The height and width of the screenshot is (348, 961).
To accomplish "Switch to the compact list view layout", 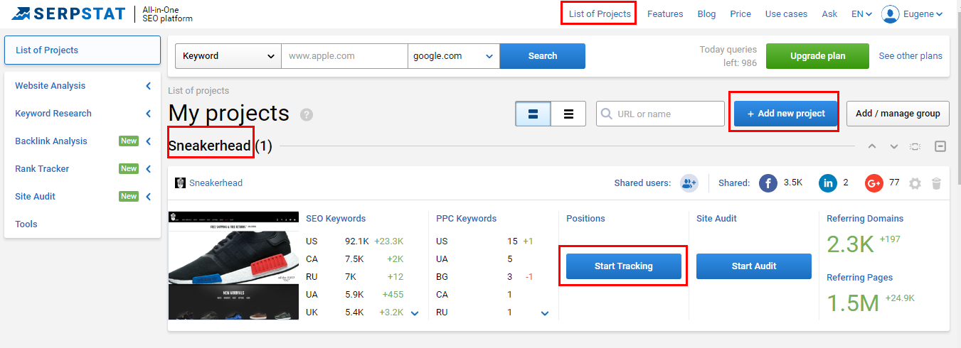I will tap(568, 114).
